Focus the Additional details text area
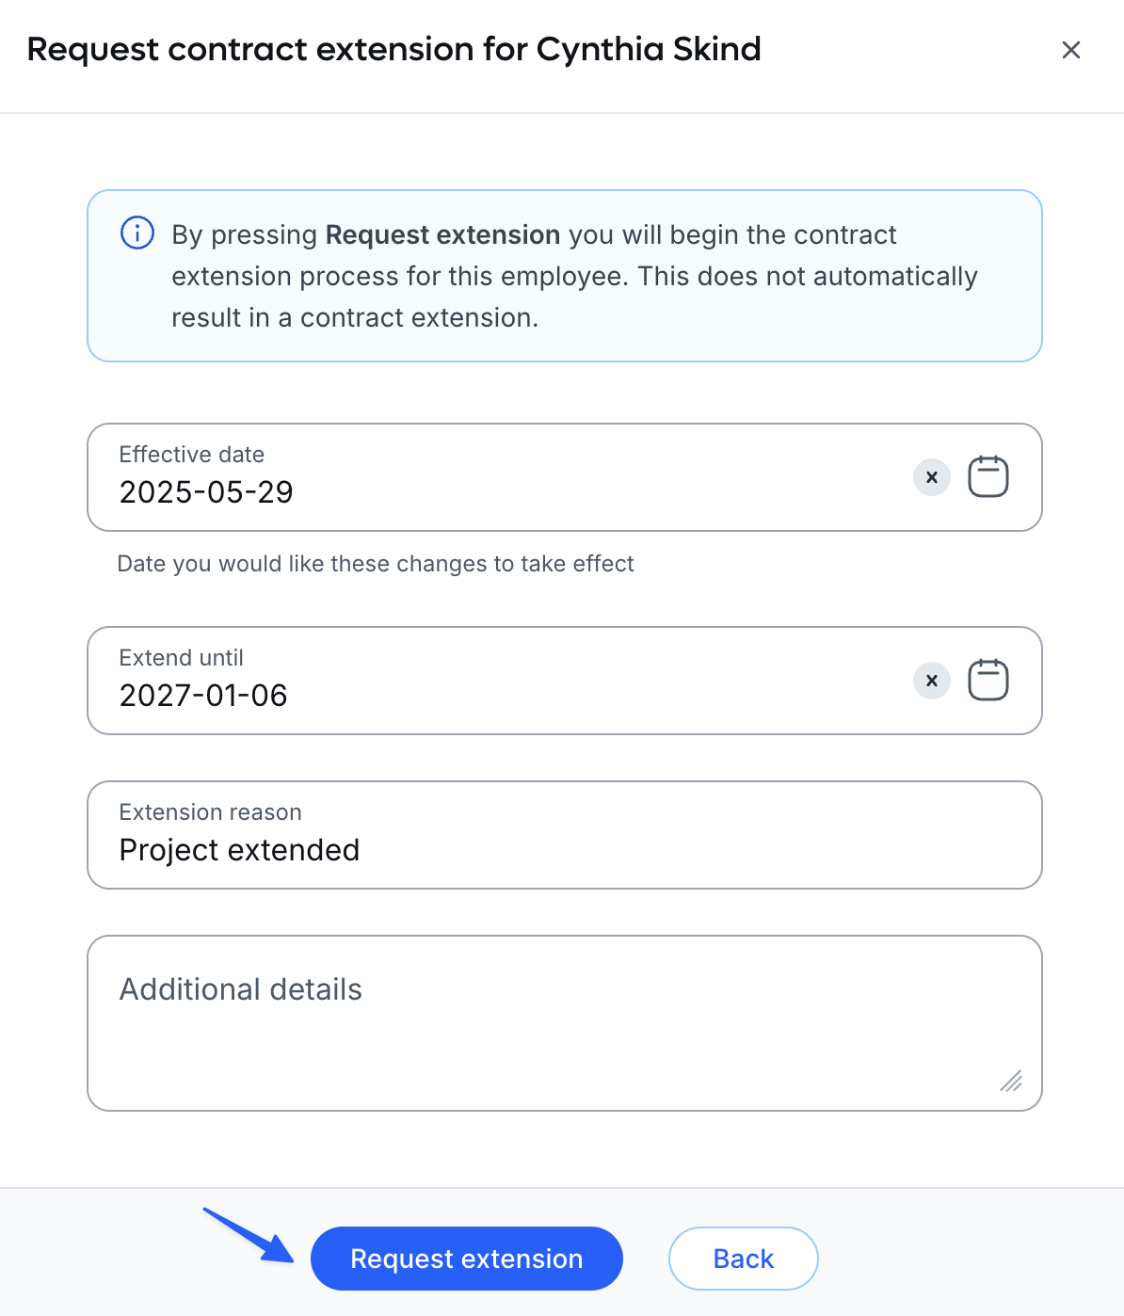The width and height of the screenshot is (1124, 1316). 565,1023
